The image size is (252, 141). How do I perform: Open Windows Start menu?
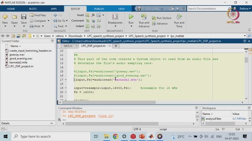pyautogui.click(x=6, y=136)
